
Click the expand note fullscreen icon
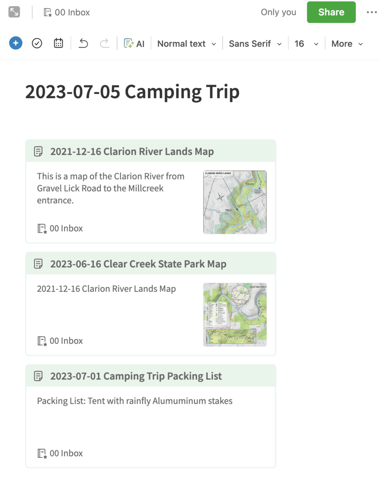[14, 12]
